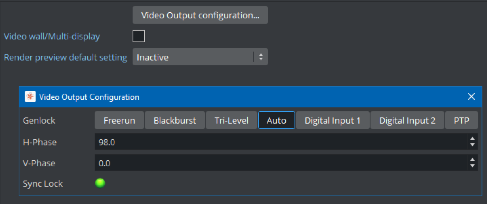Screen dimensions: 487x204
Task: Select PTP genlock option
Action: (x=462, y=120)
